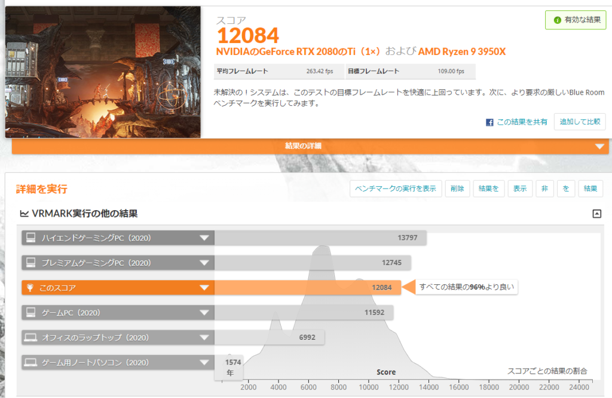This screenshot has height=398, width=612.
Task: Open the NVIDIA GeForce RTX 2080 Ti link
Action: pyautogui.click(x=298, y=51)
